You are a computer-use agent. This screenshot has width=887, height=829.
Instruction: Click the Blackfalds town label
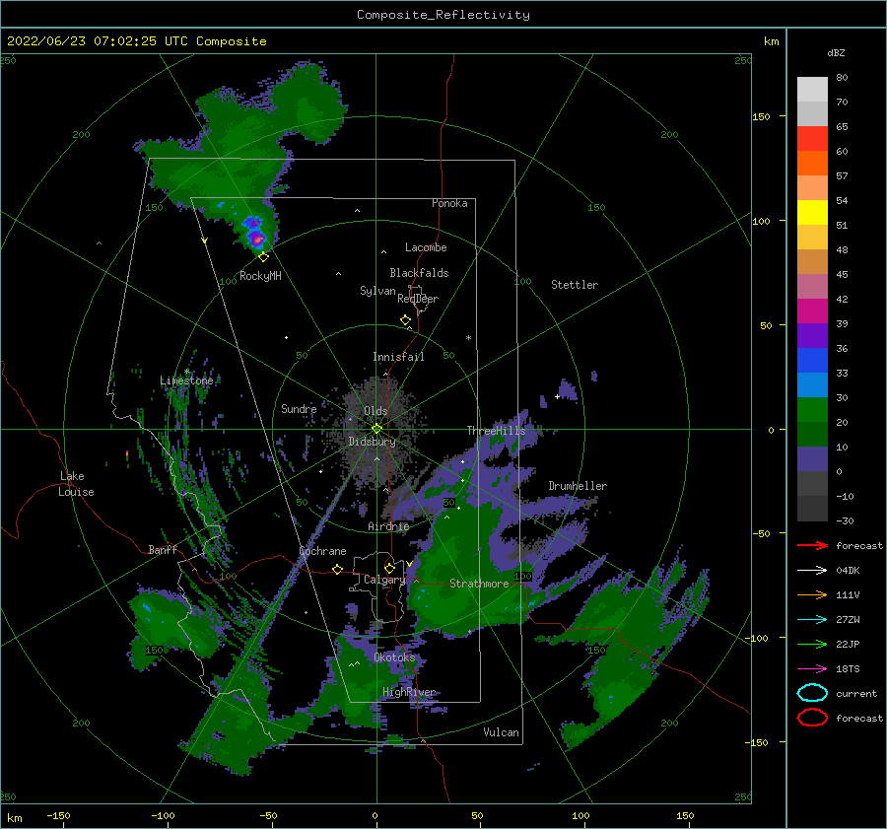(x=419, y=273)
